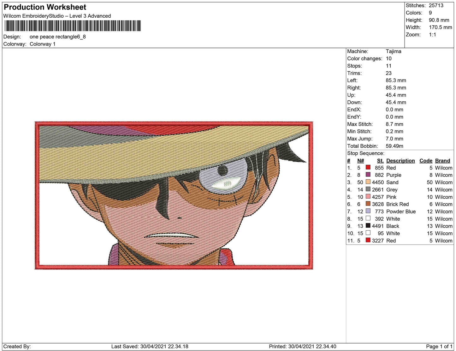Select the design name 'one peace rectangle6_8'

(58, 37)
